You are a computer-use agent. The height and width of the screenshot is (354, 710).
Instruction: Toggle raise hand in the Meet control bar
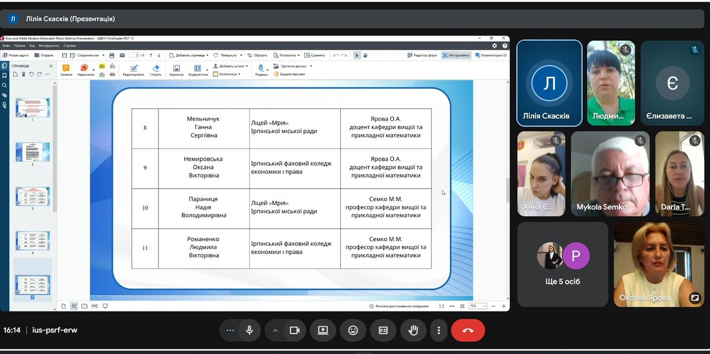[x=413, y=330]
